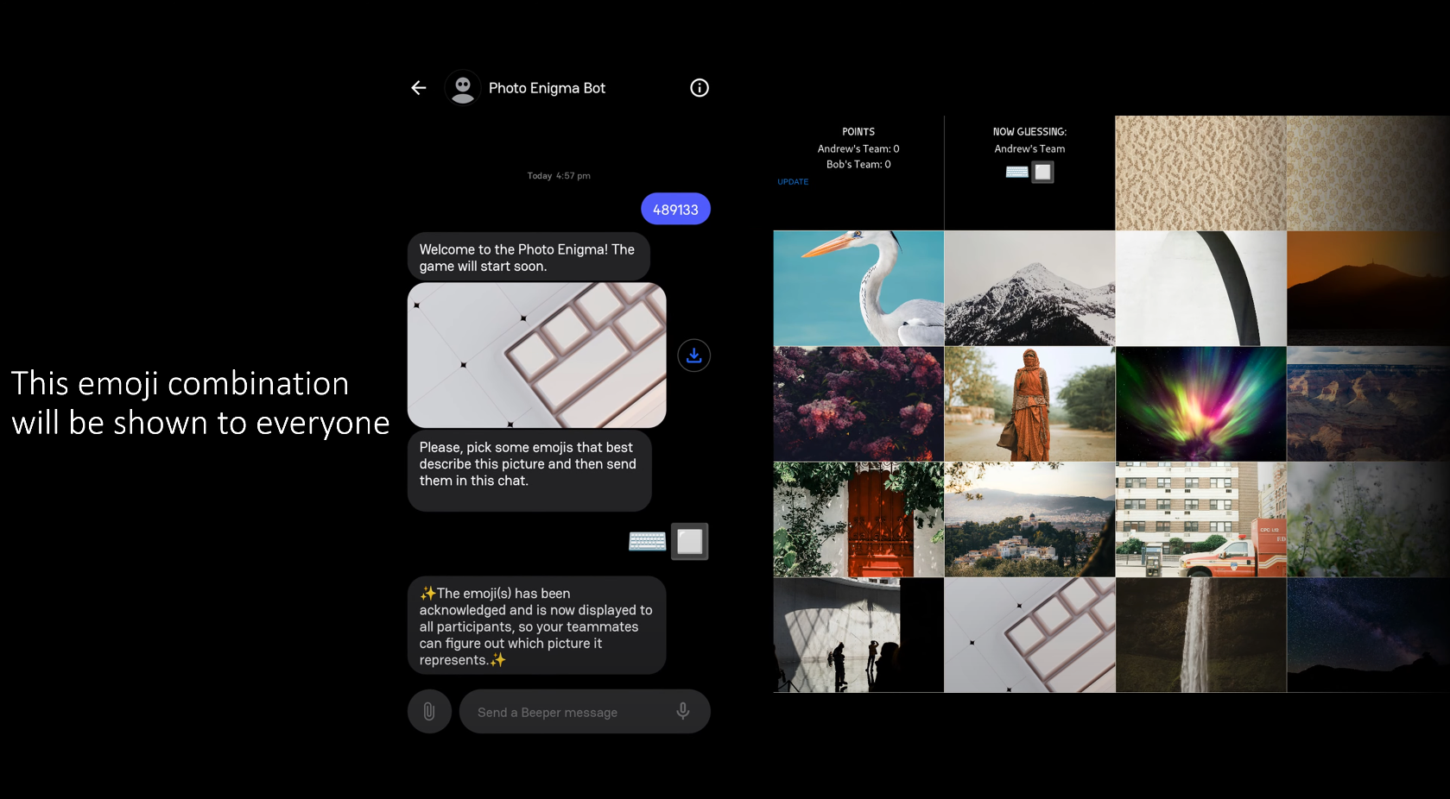Select the woman in orange sari photo
The image size is (1450, 799).
click(1029, 404)
